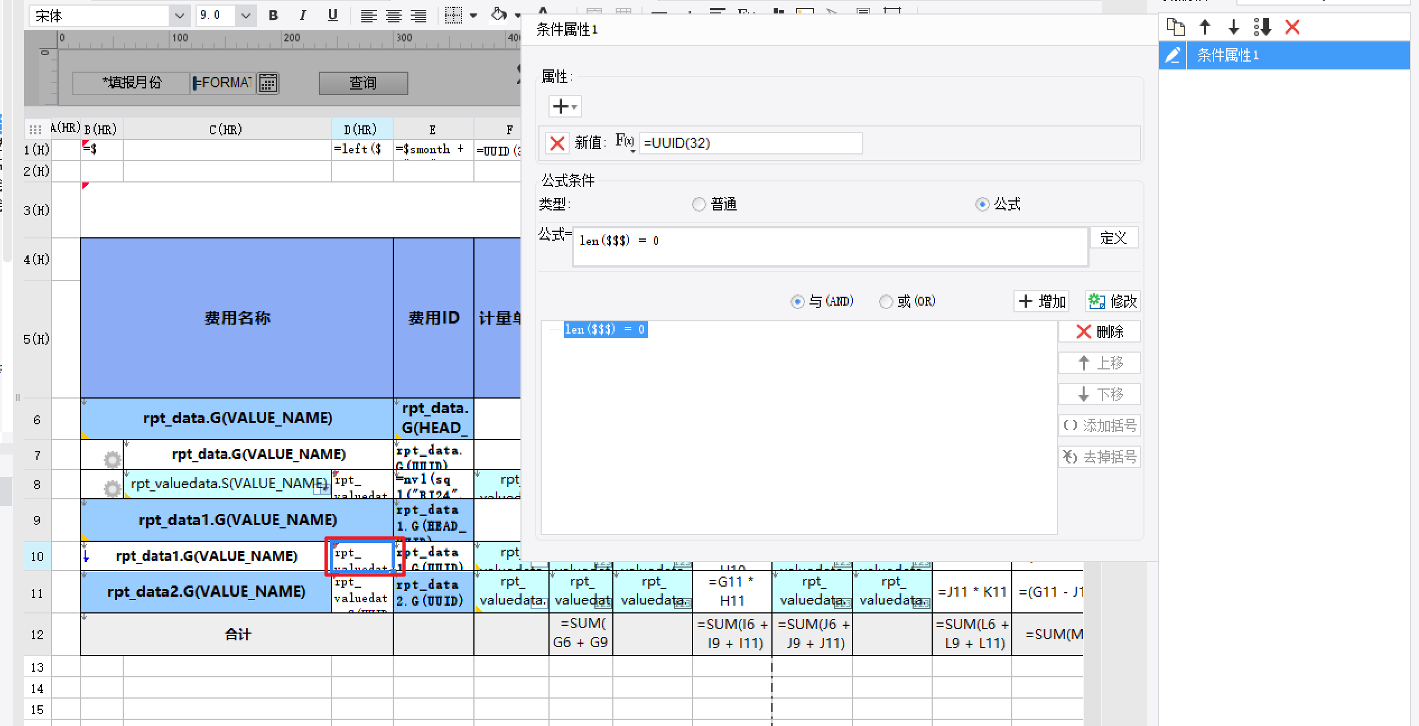This screenshot has height=726, width=1419.
Task: Click the gear icon in row 8
Action: click(113, 489)
